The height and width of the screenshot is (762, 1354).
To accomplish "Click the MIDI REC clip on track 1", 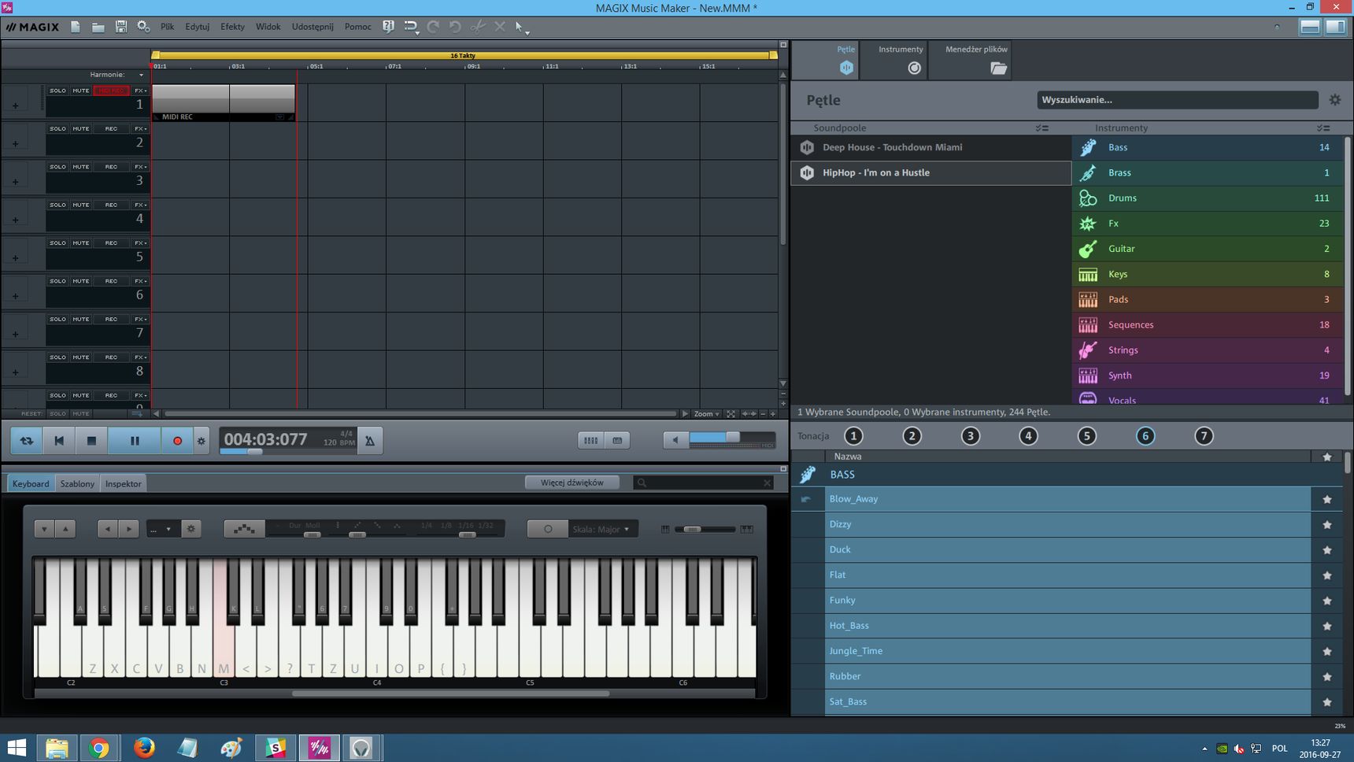I will [223, 102].
